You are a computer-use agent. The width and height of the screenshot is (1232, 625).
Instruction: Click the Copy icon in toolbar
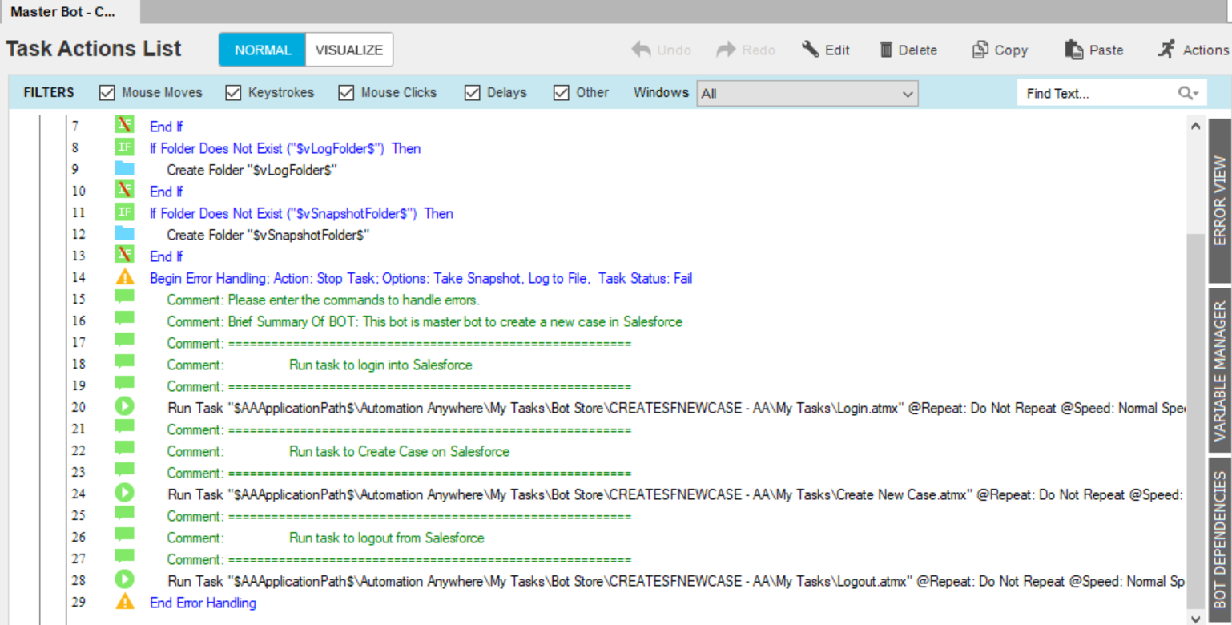[980, 50]
